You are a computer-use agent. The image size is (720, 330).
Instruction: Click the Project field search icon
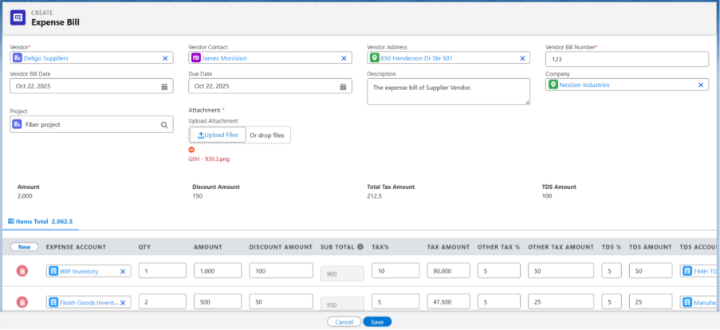(x=164, y=125)
